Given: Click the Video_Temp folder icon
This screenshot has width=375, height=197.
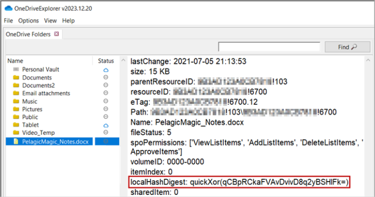Looking at the screenshot, I should coord(16,132).
